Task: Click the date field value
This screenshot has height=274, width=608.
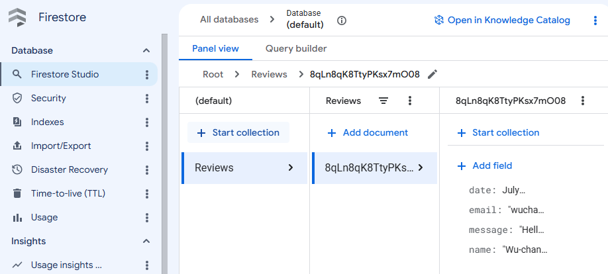Action: pyautogui.click(x=513, y=191)
